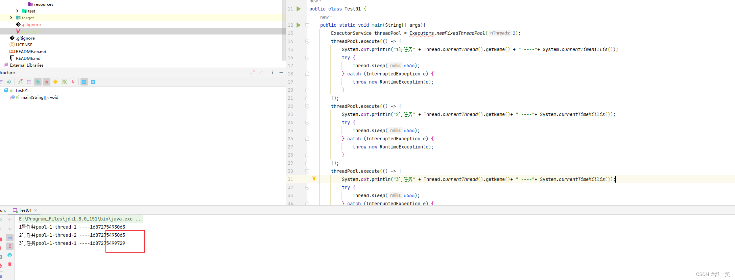Click the newFixedThreadPool call on line 13

tap(460, 33)
